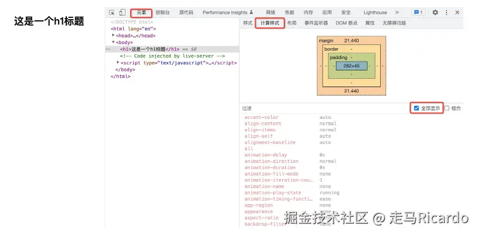Click the animation-play-state property
The width and height of the screenshot is (477, 234).
point(273,193)
